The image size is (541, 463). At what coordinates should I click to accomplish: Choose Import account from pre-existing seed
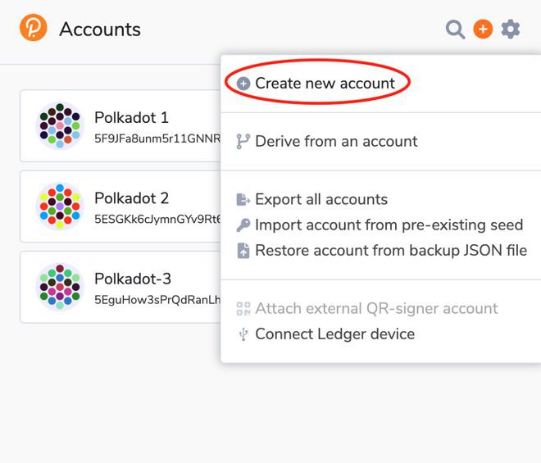coord(389,225)
